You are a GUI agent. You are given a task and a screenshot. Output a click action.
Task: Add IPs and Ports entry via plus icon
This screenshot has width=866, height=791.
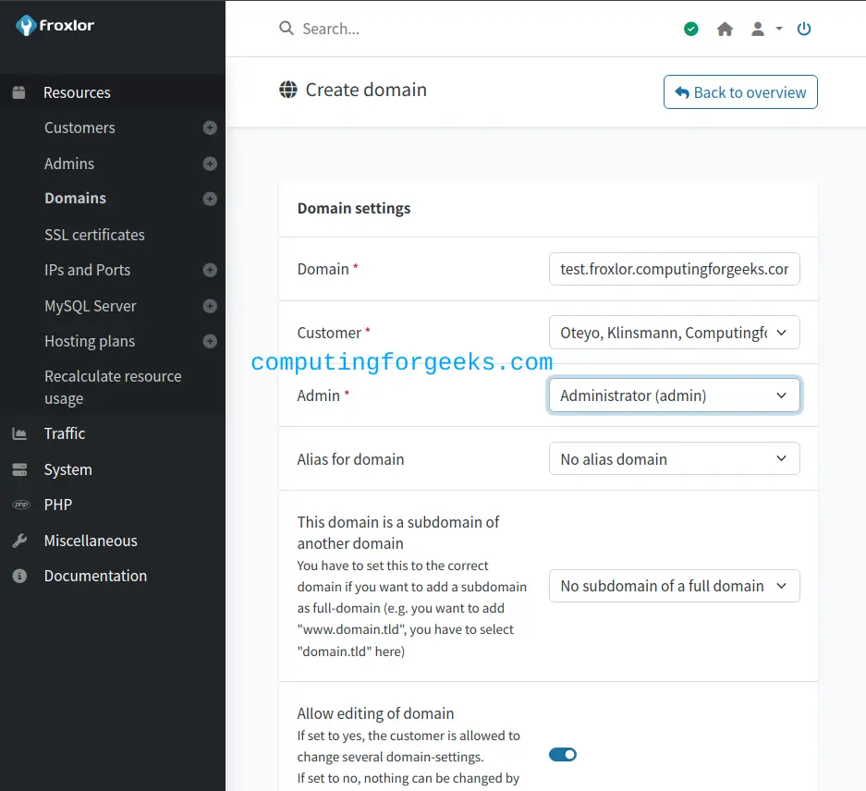pos(210,270)
